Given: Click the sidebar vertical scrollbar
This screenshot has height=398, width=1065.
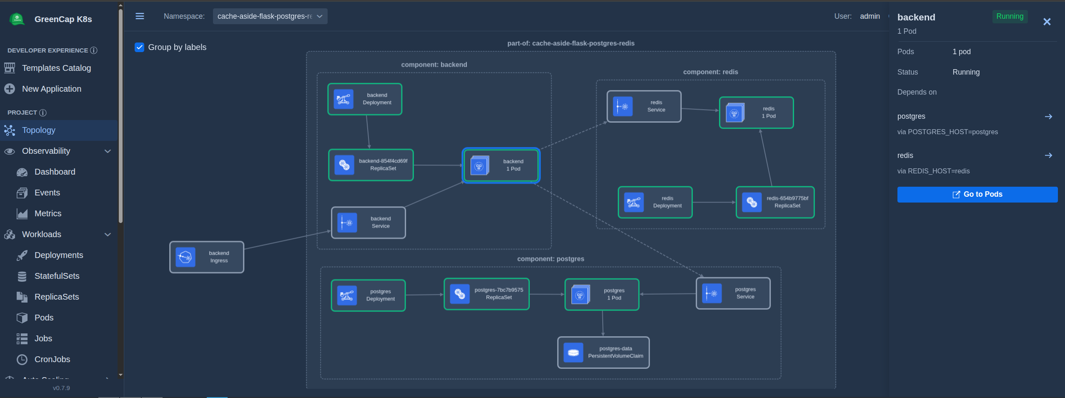Looking at the screenshot, I should pos(121,117).
